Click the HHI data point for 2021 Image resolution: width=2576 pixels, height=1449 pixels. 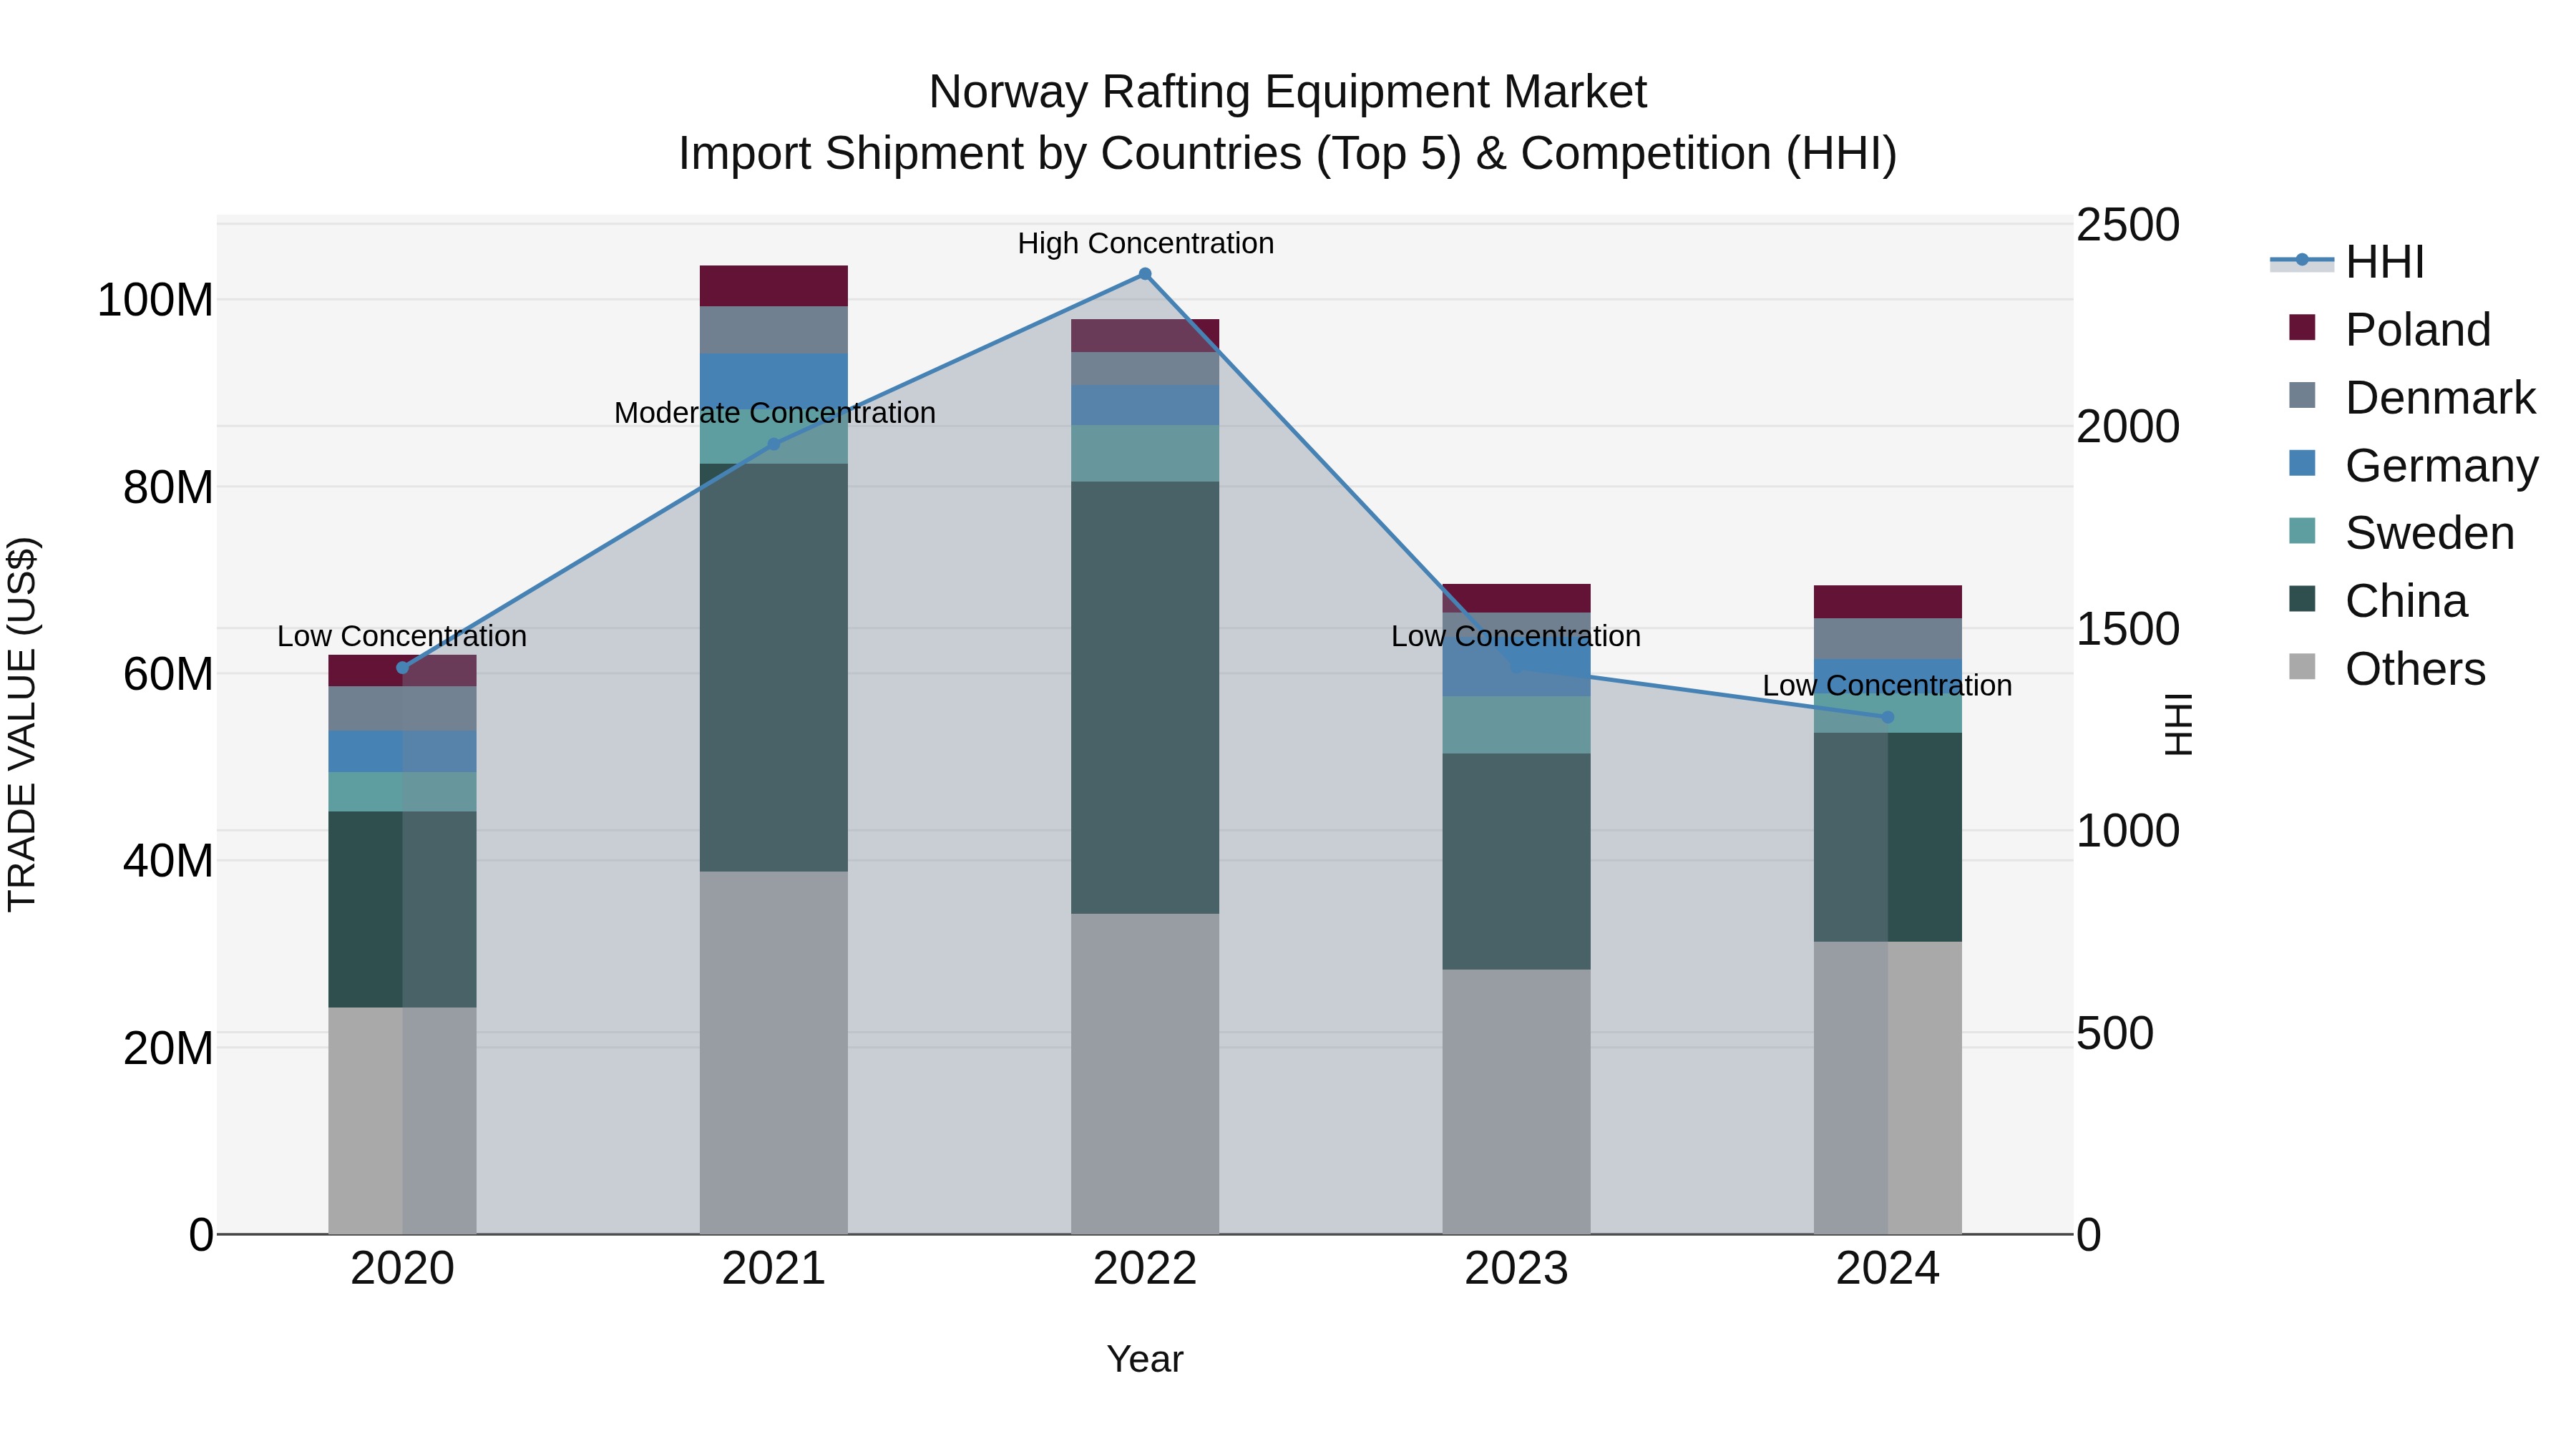[x=773, y=444]
